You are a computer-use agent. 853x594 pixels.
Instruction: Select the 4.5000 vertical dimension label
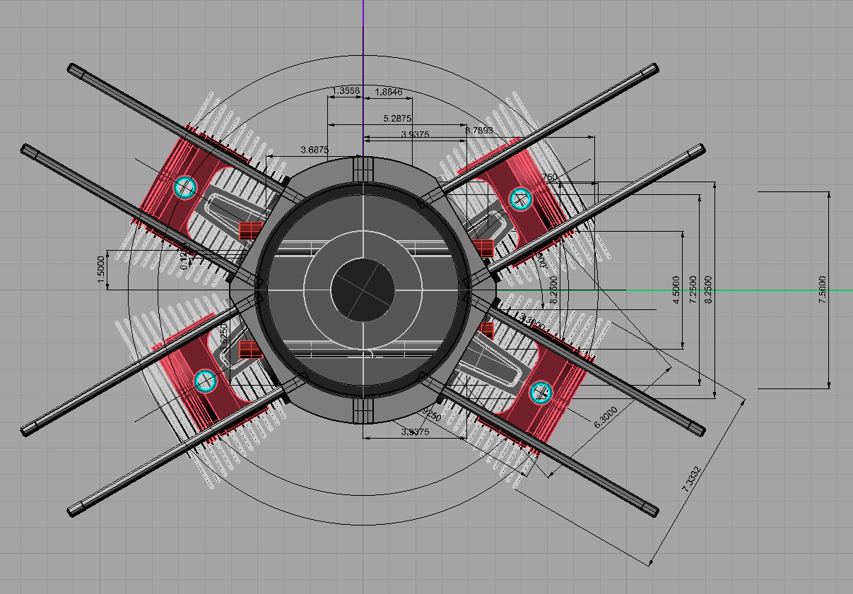click(x=677, y=290)
